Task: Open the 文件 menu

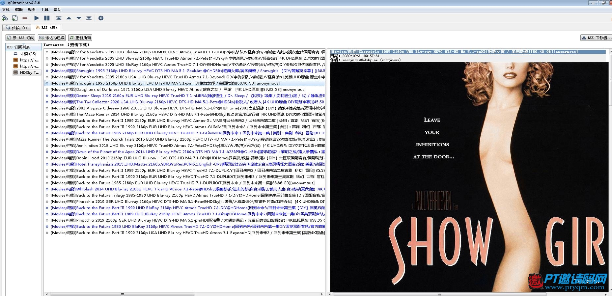Action: [x=6, y=10]
